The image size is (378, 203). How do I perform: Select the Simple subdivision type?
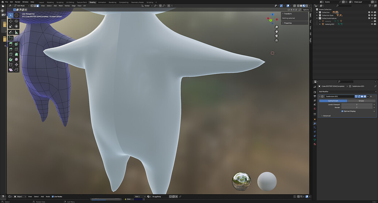pos(361,101)
